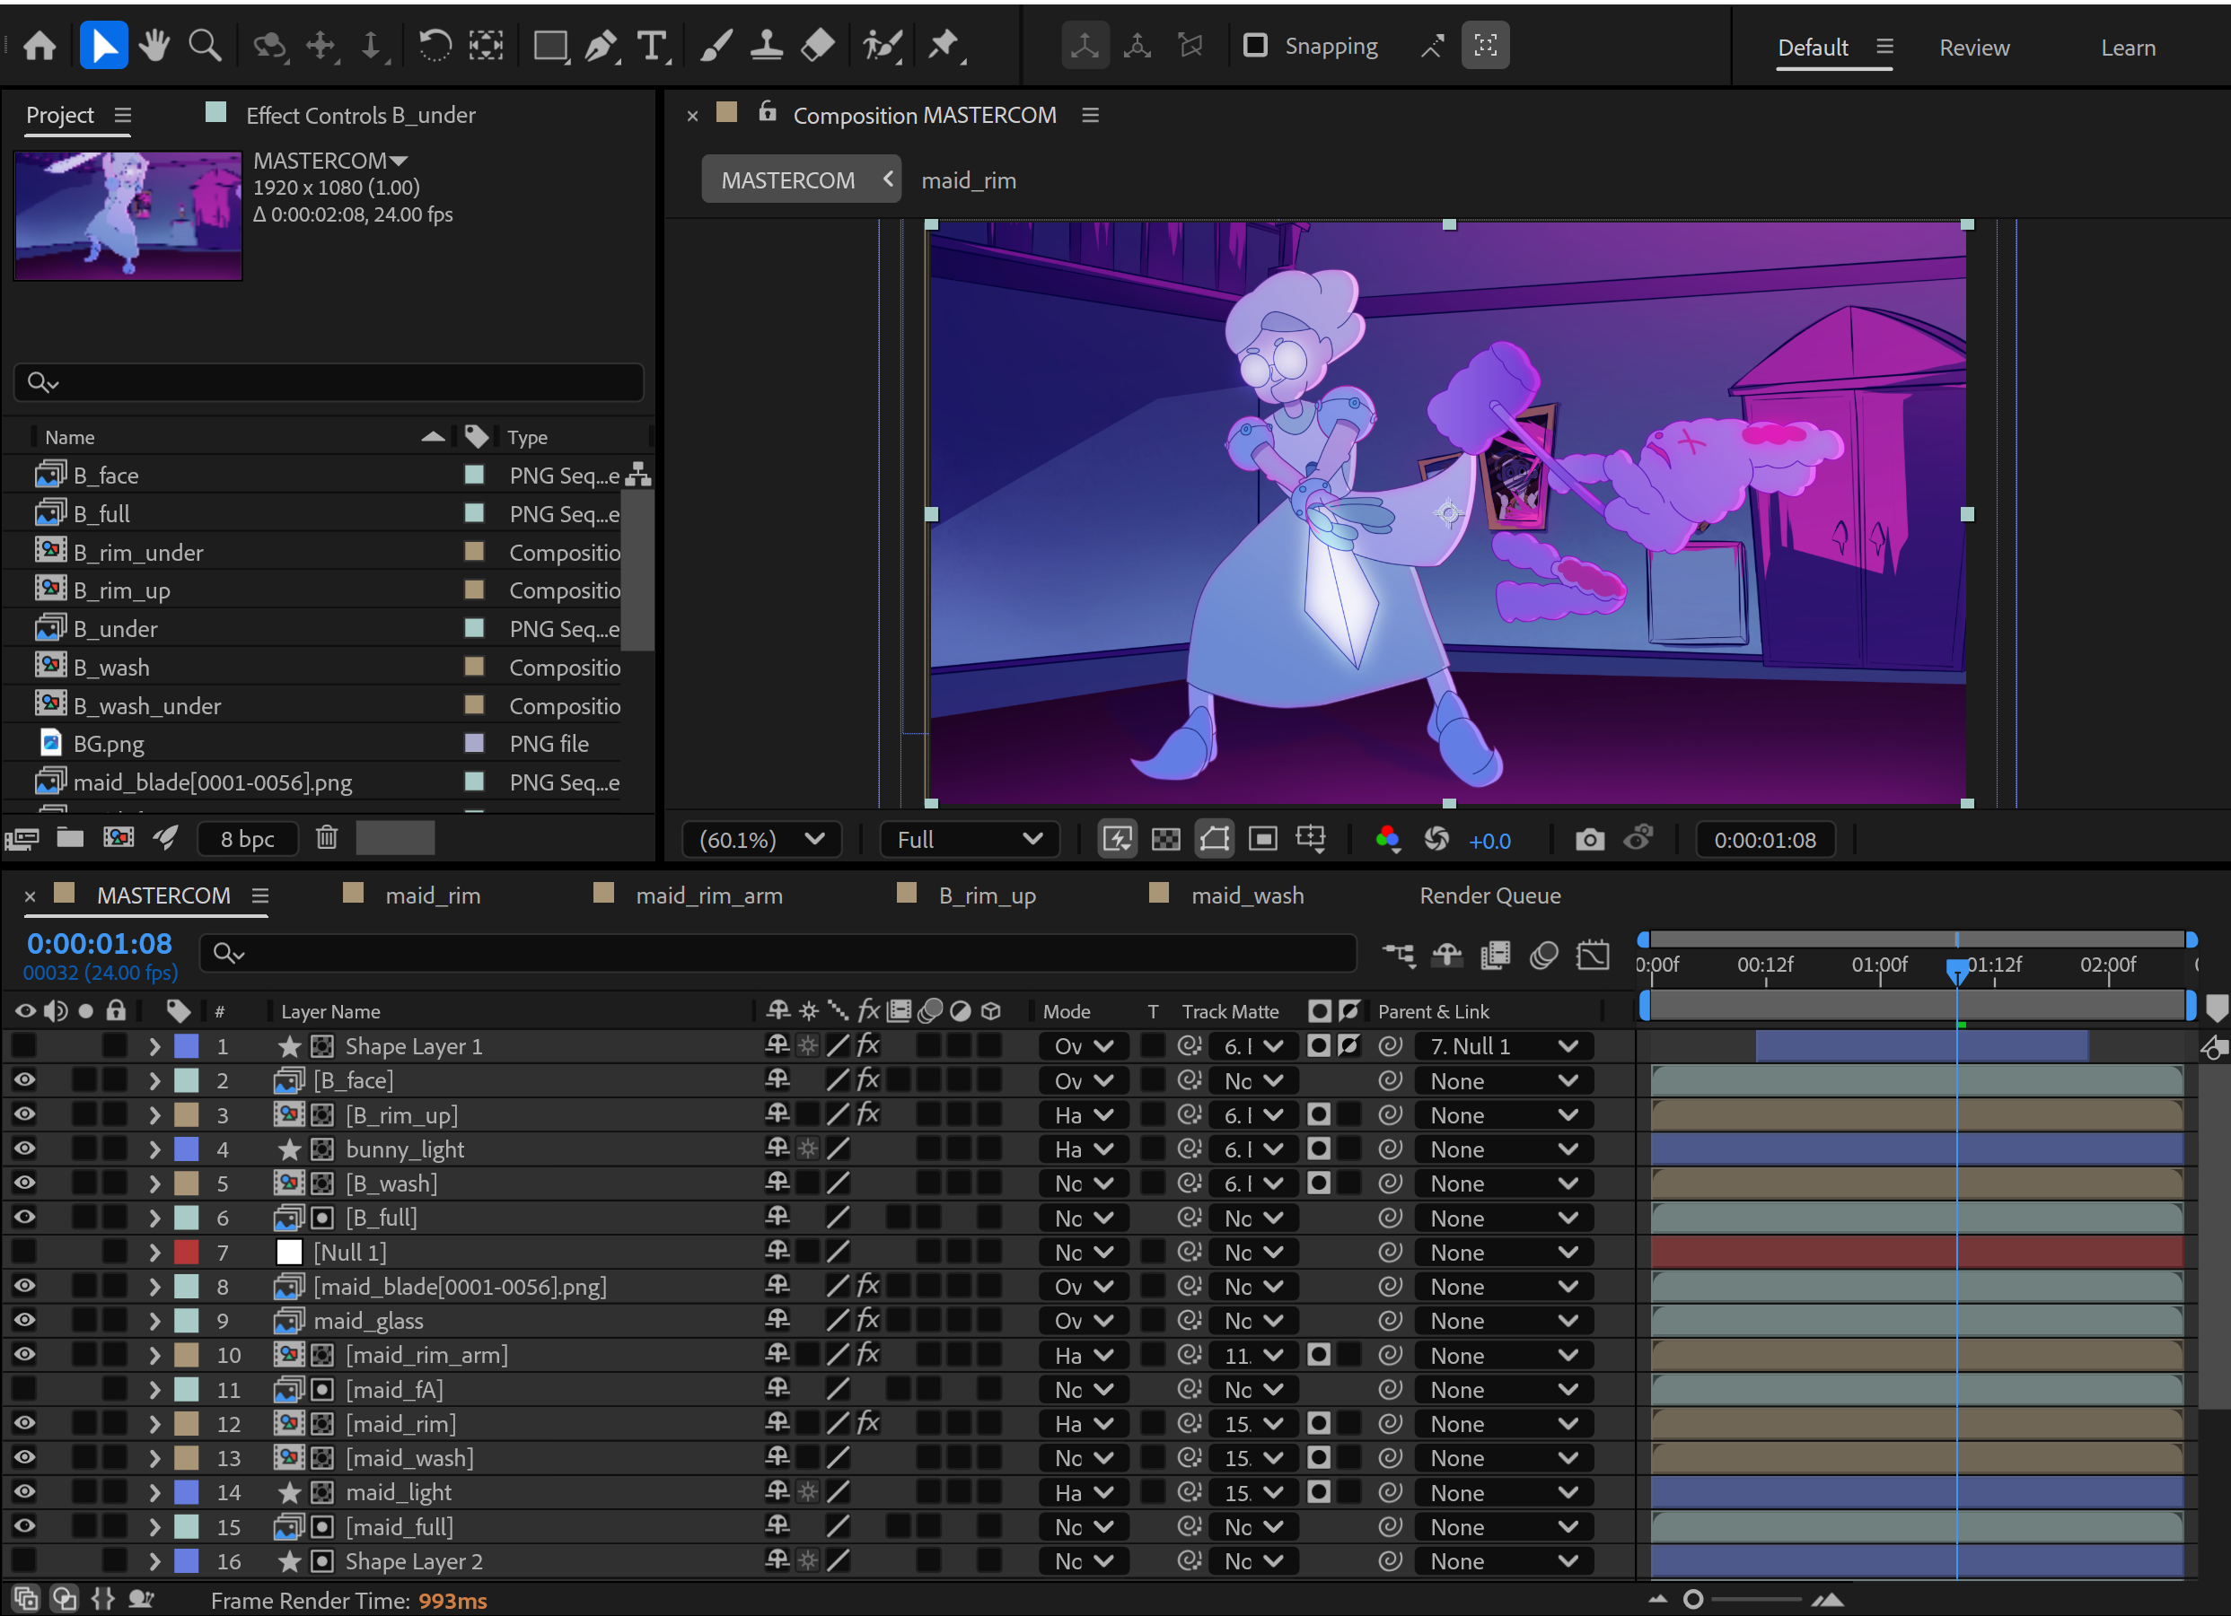The width and height of the screenshot is (2231, 1616).
Task: Open the Full resolution dropdown
Action: (x=970, y=840)
